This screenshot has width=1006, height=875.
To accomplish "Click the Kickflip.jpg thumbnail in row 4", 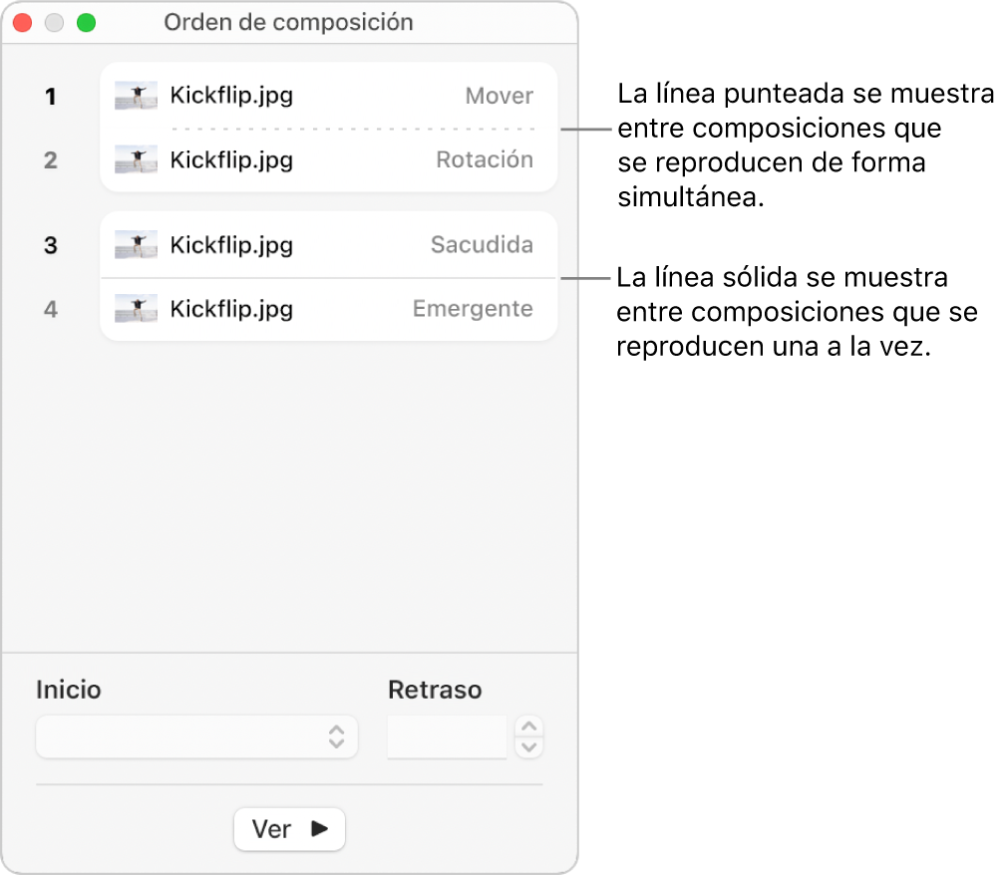I will (x=136, y=309).
